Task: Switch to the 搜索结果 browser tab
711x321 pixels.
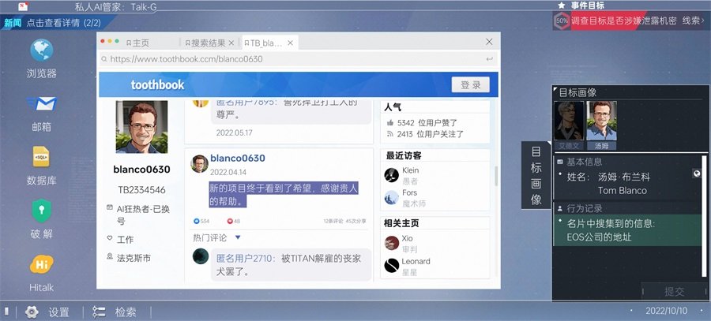Action: tap(205, 43)
